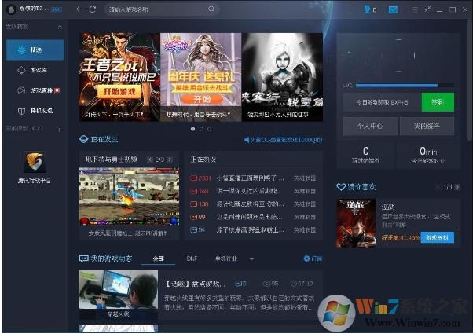473x334 pixels.
Task: Open the 游戏直播 sidebar item
Action: 35,90
